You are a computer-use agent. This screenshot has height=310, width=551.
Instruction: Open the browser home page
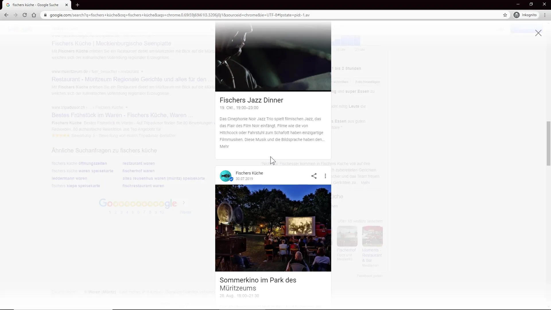tap(34, 15)
